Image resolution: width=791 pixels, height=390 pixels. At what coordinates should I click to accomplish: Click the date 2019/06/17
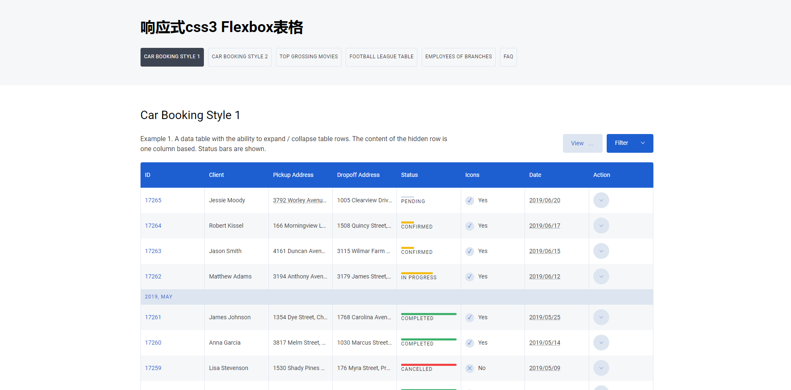pyautogui.click(x=545, y=226)
